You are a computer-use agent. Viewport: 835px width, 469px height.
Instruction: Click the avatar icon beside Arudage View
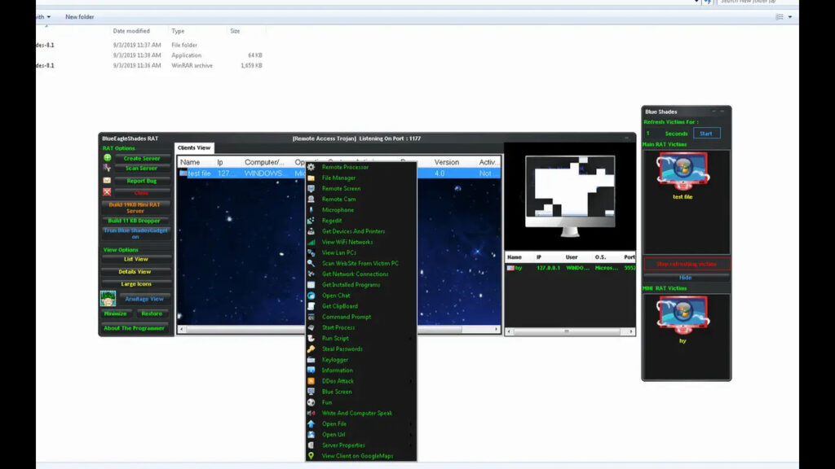(x=108, y=298)
